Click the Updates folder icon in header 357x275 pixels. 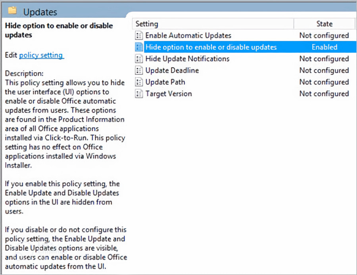(13, 10)
